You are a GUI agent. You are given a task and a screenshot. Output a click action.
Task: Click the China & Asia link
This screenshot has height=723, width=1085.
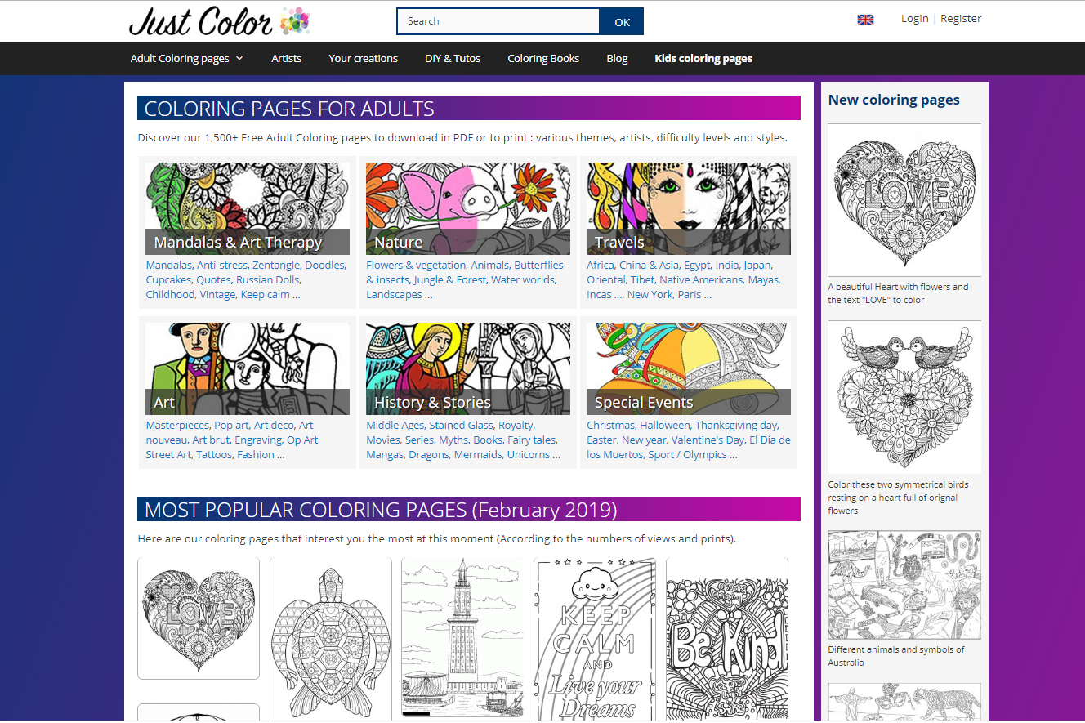pos(649,265)
